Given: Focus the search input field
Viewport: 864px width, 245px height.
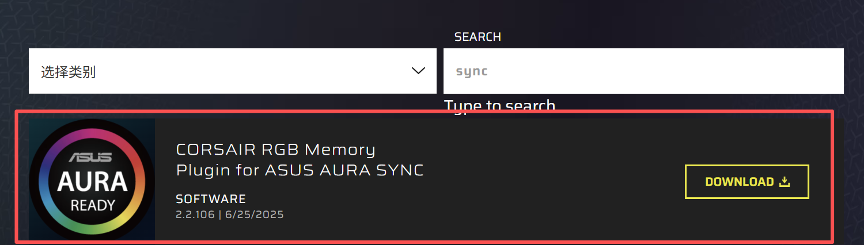Looking at the screenshot, I should pyautogui.click(x=643, y=71).
